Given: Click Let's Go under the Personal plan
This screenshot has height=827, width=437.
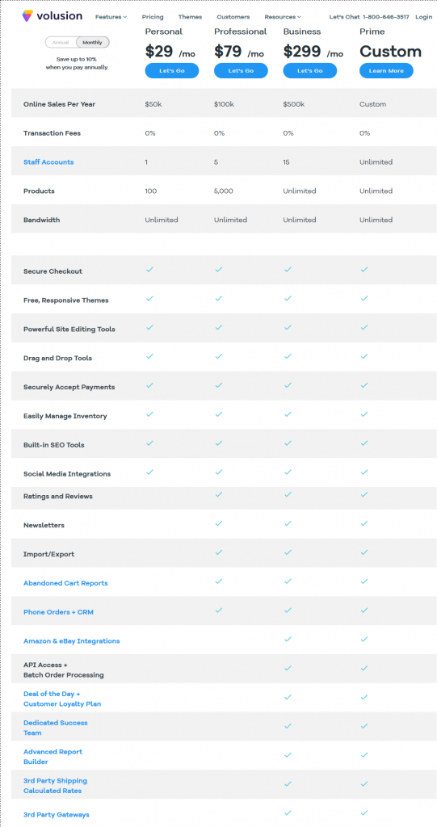Looking at the screenshot, I should pos(172,71).
